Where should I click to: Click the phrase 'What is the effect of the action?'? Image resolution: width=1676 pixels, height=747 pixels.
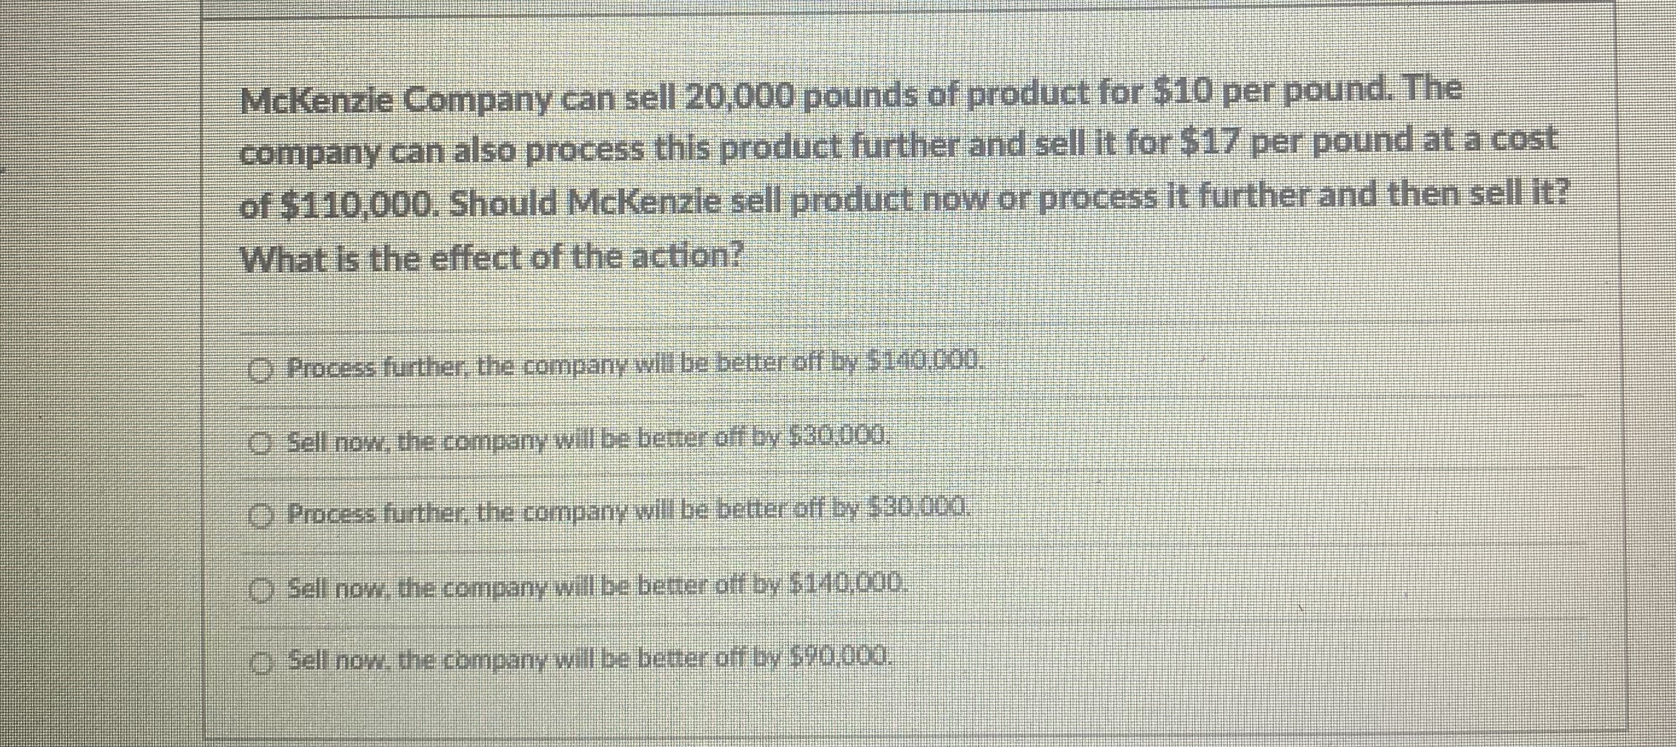tap(494, 258)
